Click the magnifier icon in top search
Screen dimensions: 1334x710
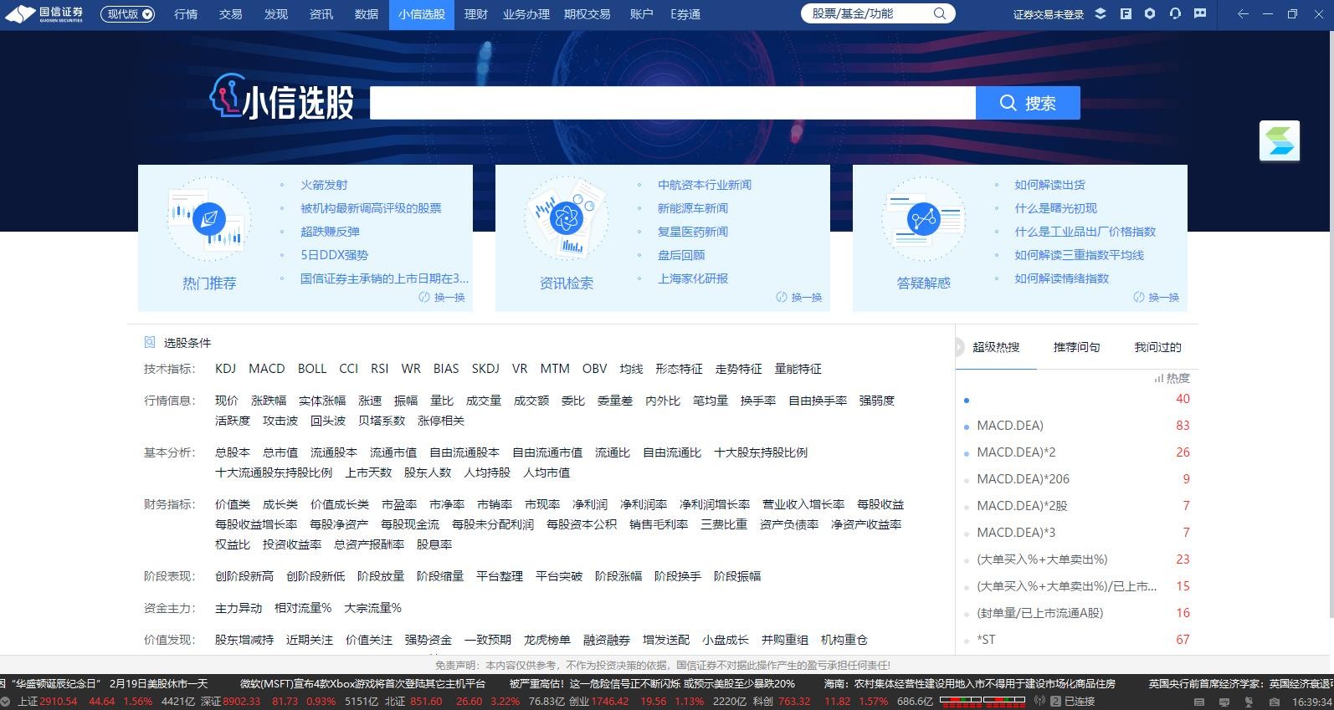(940, 13)
